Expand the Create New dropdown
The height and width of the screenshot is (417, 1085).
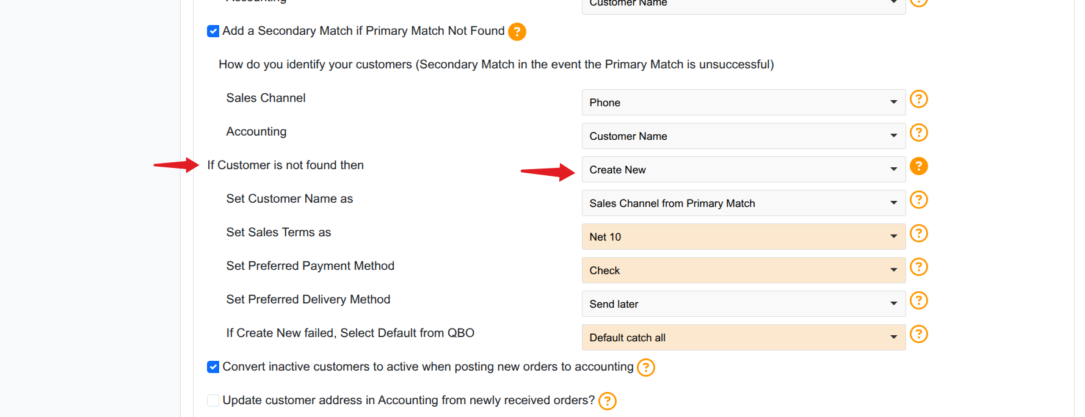[x=743, y=170]
